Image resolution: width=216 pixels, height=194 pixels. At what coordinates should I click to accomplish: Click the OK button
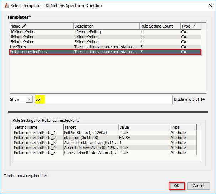tap(176, 186)
